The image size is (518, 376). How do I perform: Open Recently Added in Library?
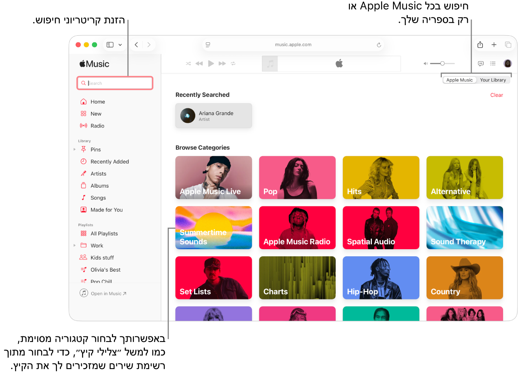[x=110, y=162]
